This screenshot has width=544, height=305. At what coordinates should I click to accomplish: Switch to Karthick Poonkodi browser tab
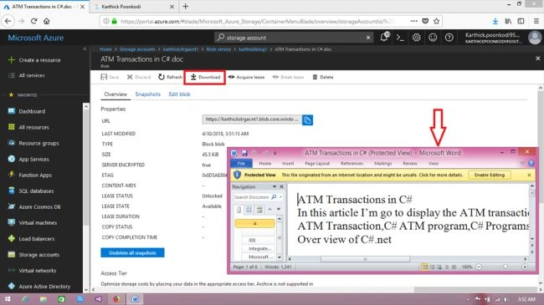[x=134, y=7]
